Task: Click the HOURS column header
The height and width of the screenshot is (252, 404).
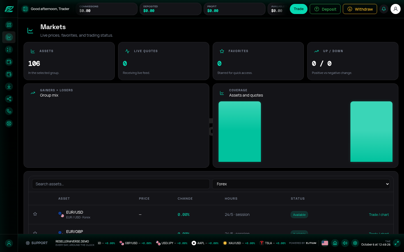Action: click(x=231, y=199)
